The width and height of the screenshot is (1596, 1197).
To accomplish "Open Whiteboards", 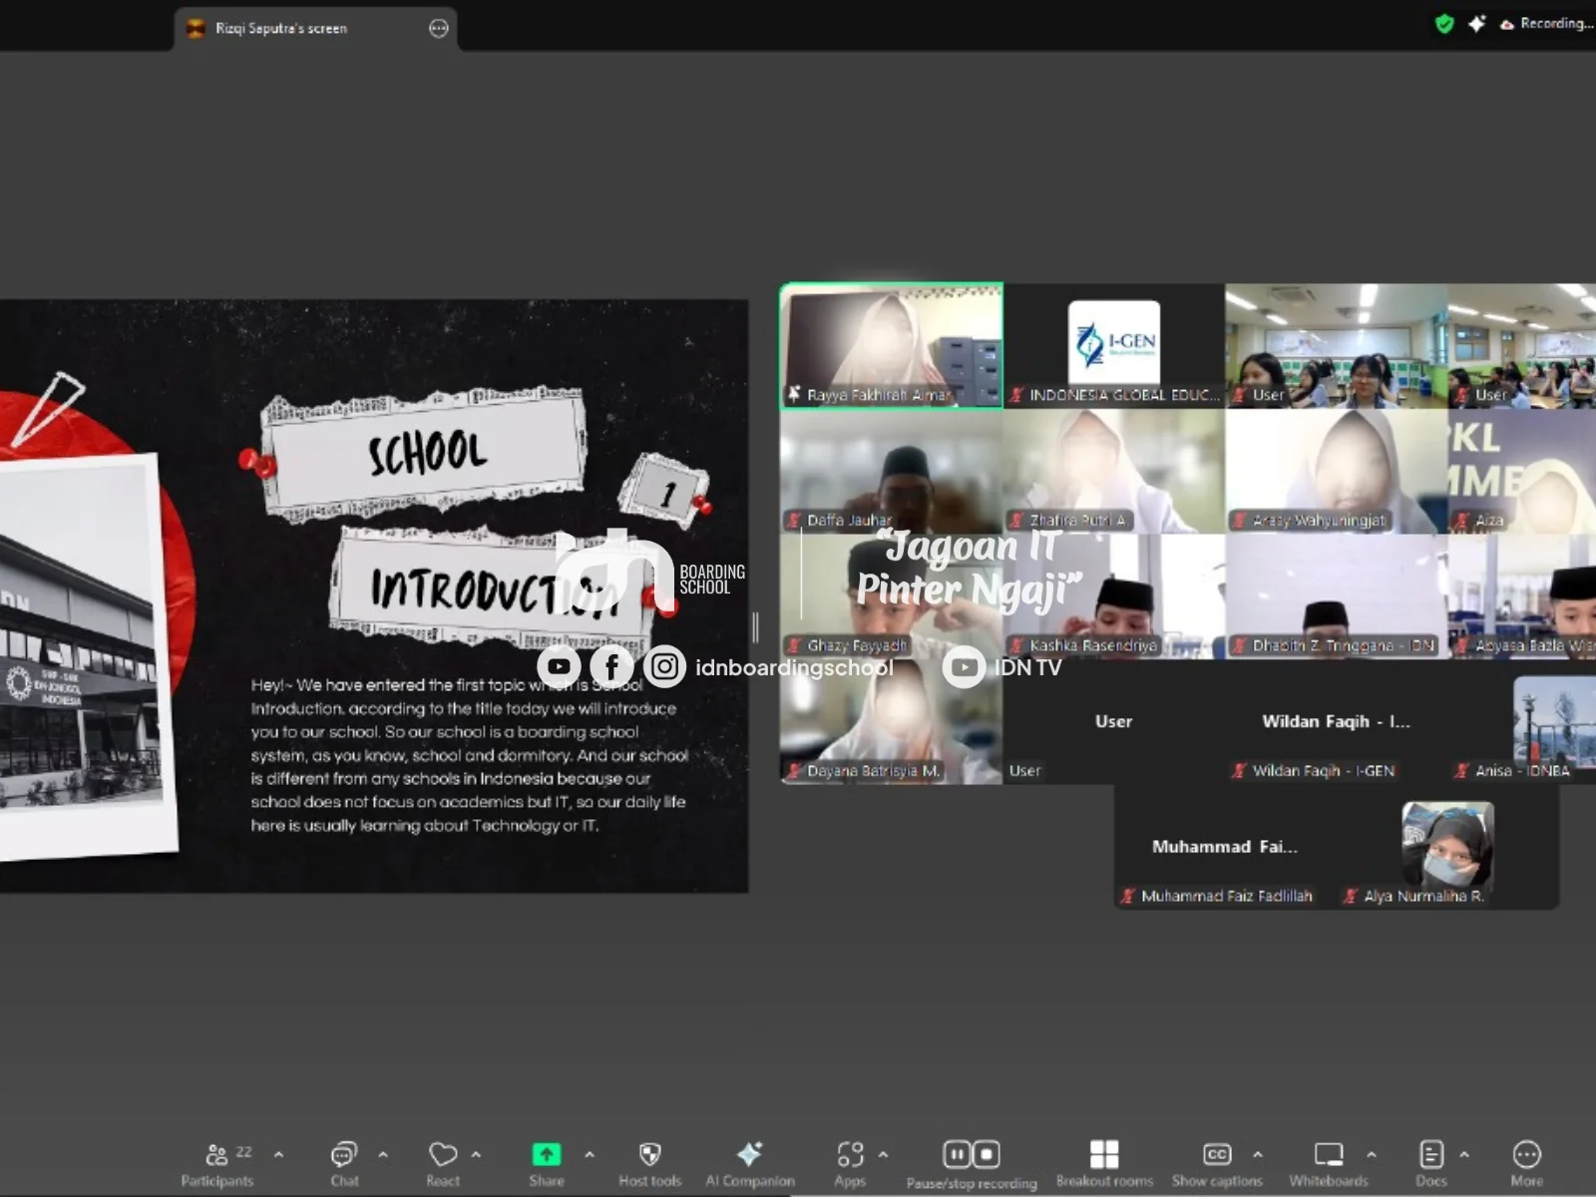I will 1329,1164.
